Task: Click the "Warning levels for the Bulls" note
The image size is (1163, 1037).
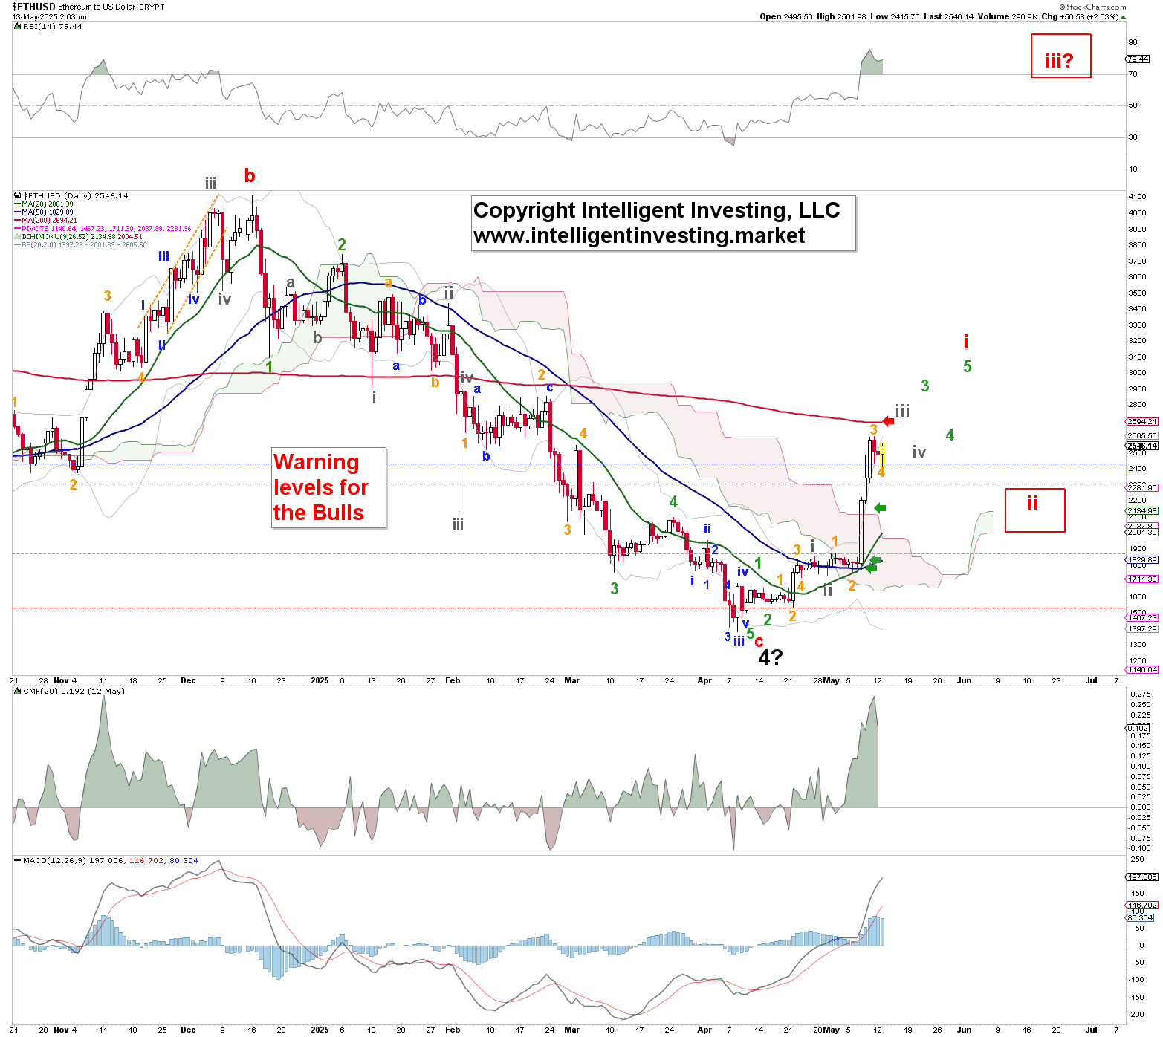Action: click(x=329, y=487)
